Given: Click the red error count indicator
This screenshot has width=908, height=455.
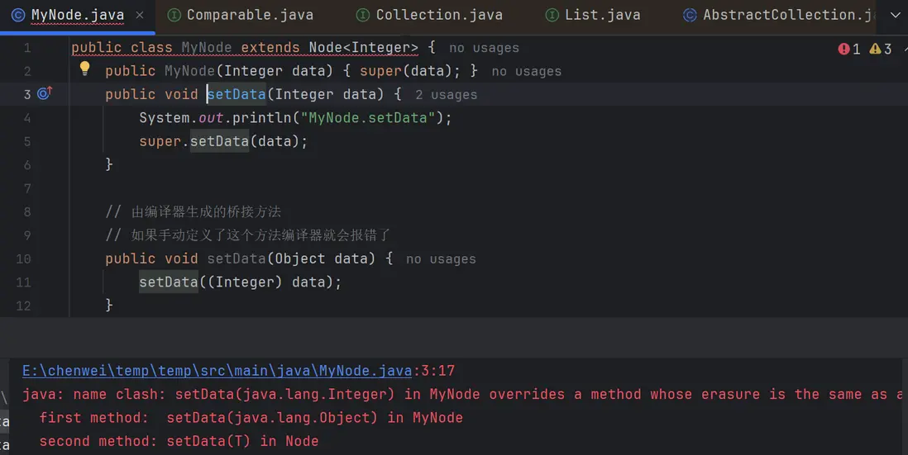Looking at the screenshot, I should [849, 49].
